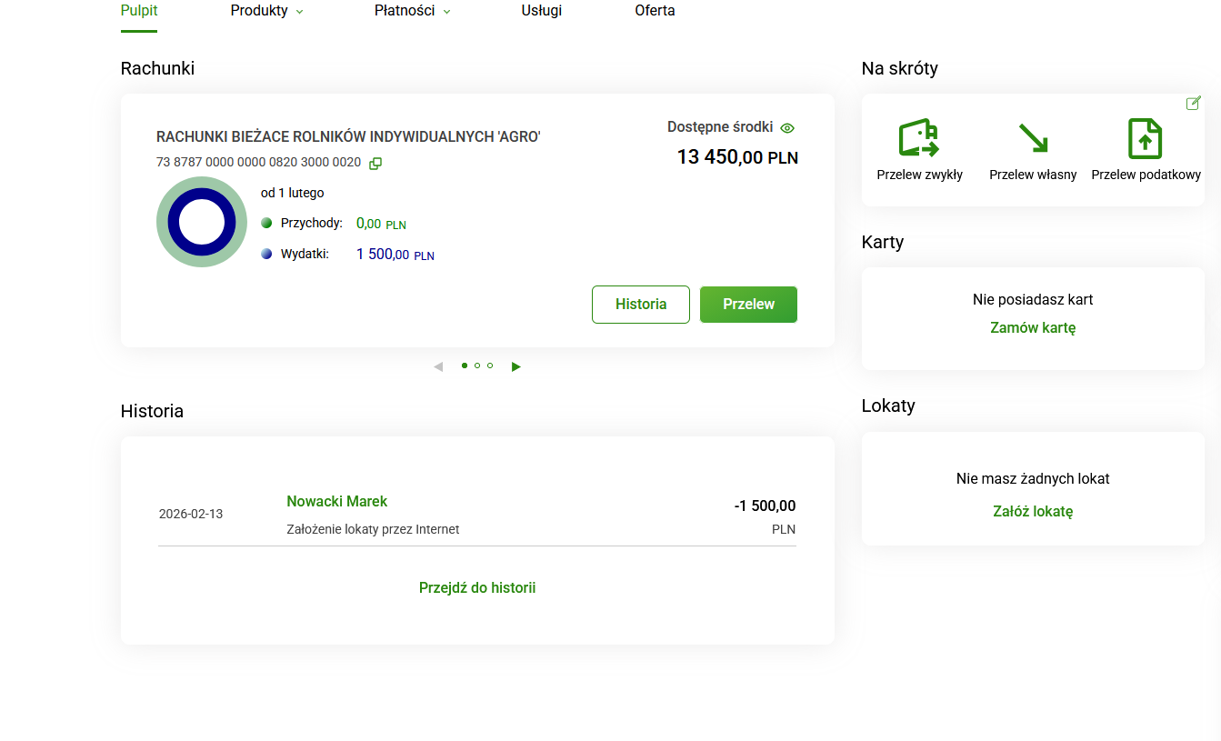Expand the Produkty menu
This screenshot has width=1221, height=741.
click(259, 11)
